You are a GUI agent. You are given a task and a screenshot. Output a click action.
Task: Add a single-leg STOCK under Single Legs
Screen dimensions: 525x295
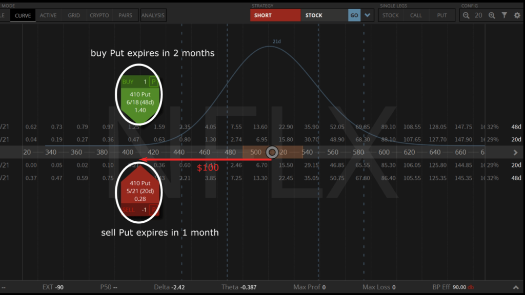pyautogui.click(x=390, y=15)
